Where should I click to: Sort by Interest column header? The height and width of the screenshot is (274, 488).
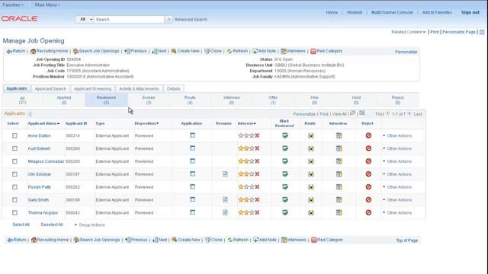246,123
